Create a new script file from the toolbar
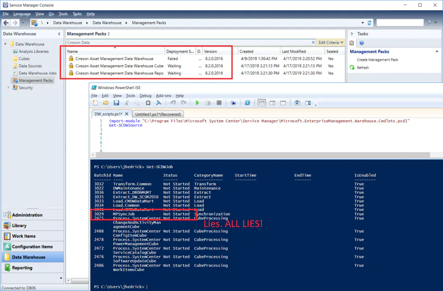443x291 pixels. coord(95,103)
